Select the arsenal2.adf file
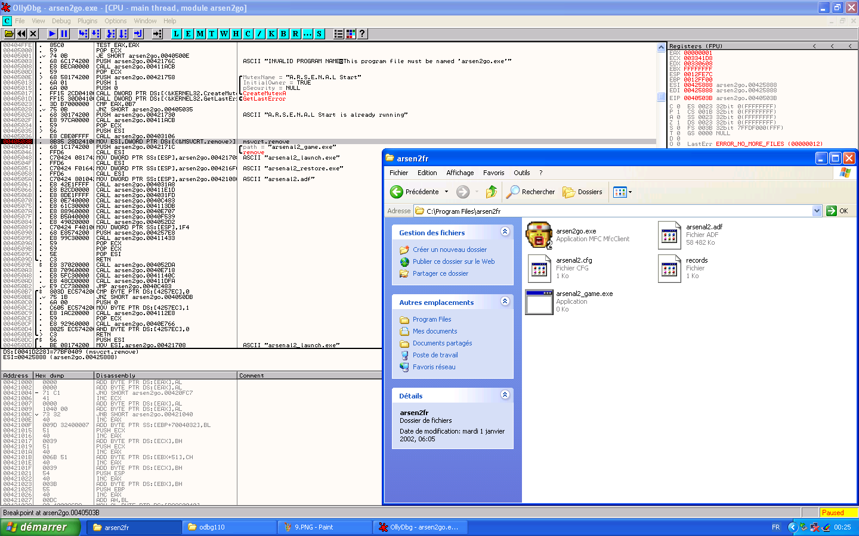Image resolution: width=859 pixels, height=536 pixels. tap(691, 235)
